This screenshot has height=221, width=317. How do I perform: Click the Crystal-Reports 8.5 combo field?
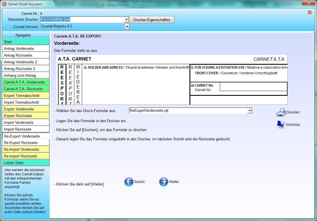click(x=82, y=26)
